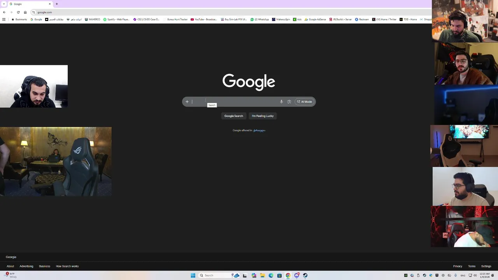Open a new browser tab
The image size is (498, 280).
point(56,4)
